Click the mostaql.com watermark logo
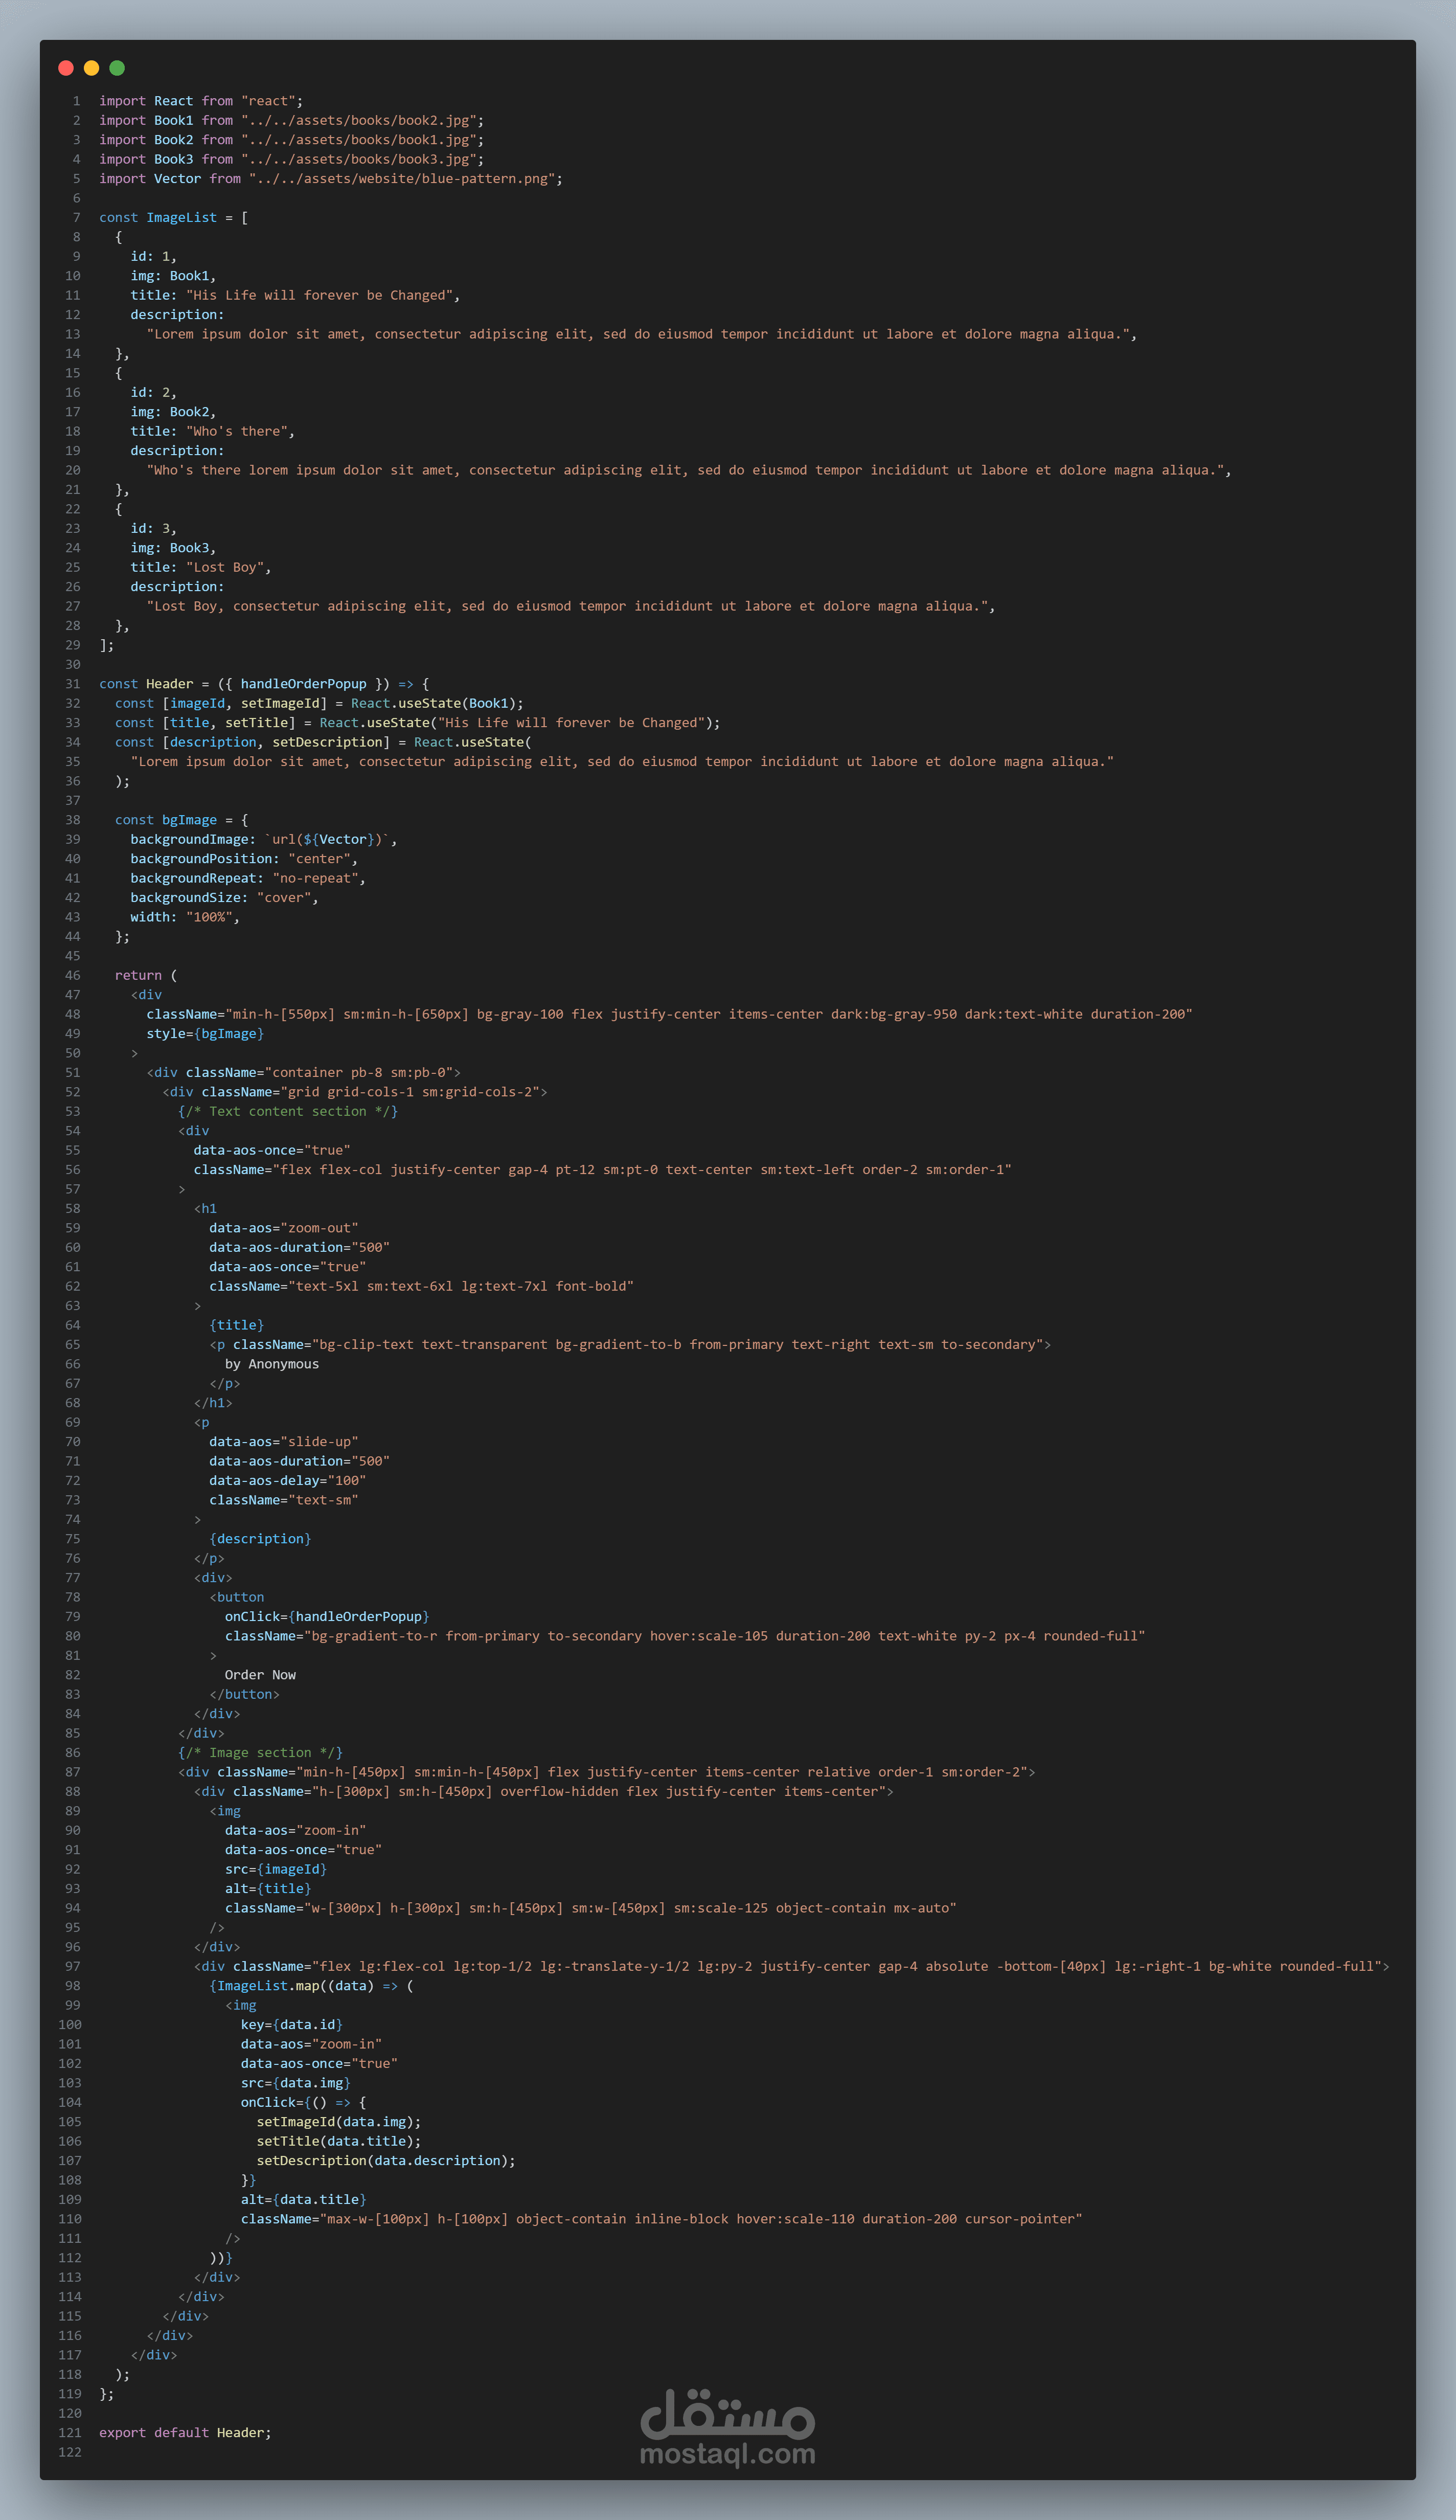Image resolution: width=1456 pixels, height=2520 pixels. tap(727, 2428)
